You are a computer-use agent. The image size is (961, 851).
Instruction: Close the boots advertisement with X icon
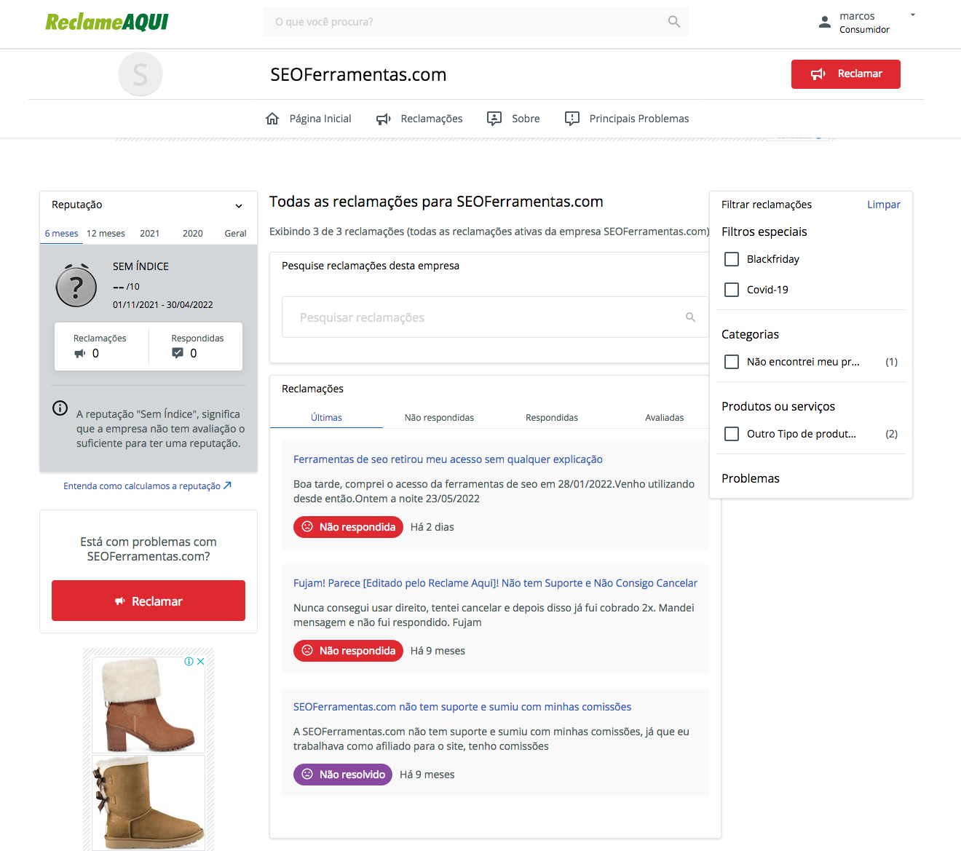pos(200,662)
